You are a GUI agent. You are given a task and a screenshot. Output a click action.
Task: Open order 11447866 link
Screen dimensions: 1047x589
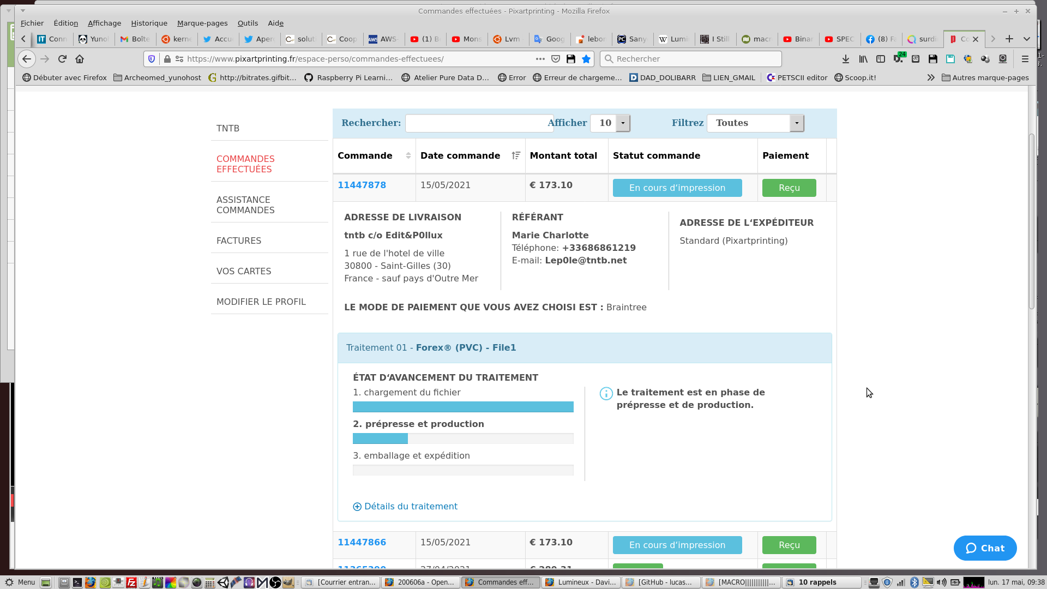(x=362, y=542)
